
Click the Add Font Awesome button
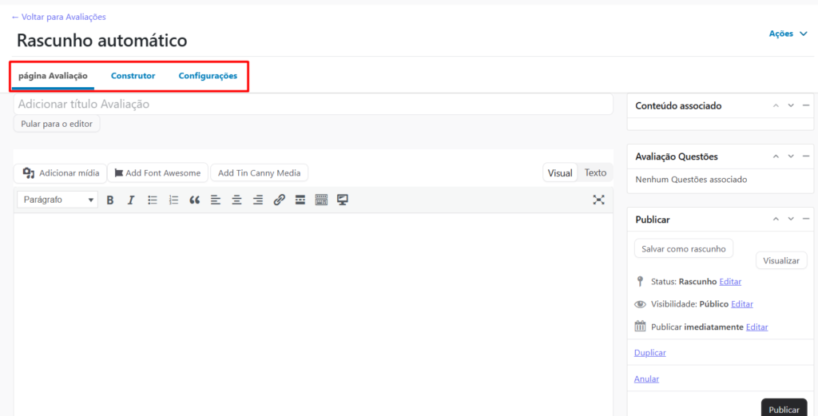(x=157, y=172)
